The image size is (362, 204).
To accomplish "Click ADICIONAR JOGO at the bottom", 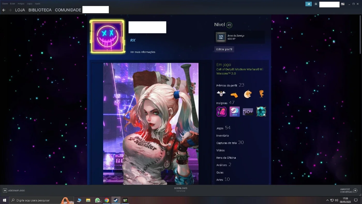I will (17, 191).
